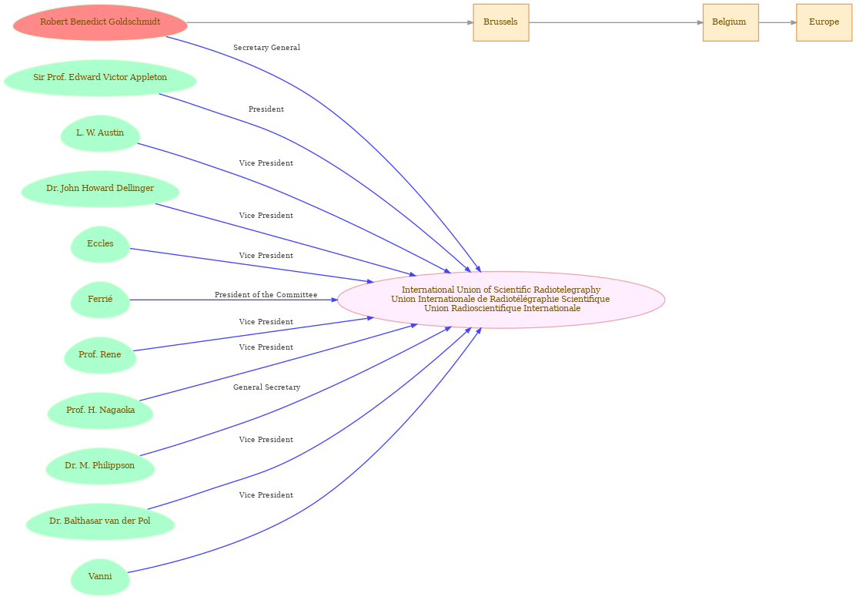
Task: Select the Dr. M. Philippson node
Action: point(100,466)
